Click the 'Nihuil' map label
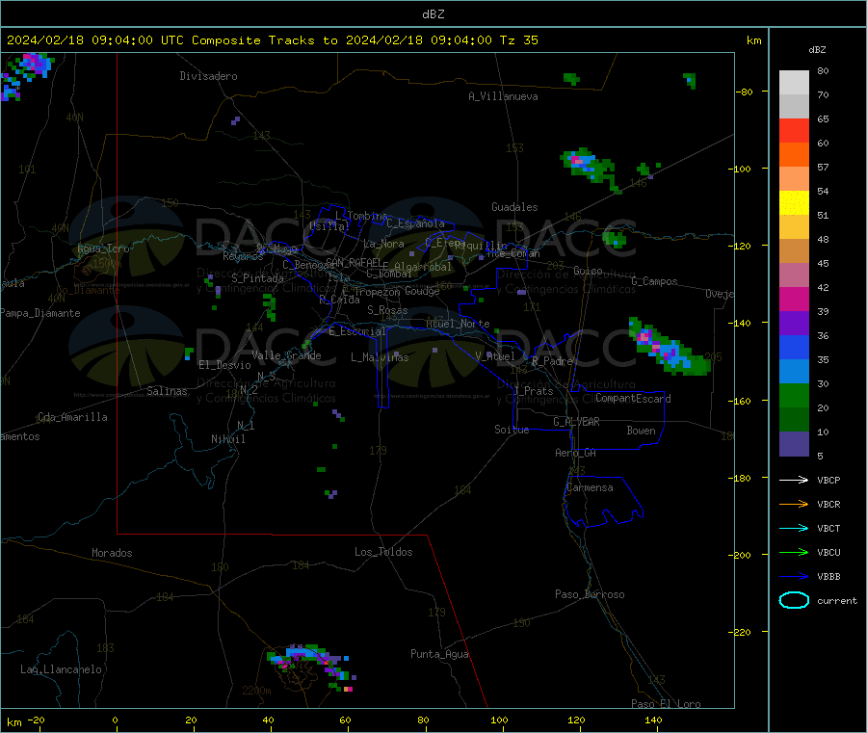 (227, 439)
